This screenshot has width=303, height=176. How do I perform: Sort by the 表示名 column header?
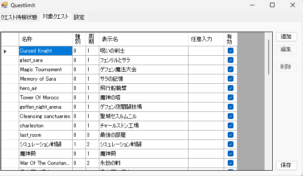click(143, 39)
